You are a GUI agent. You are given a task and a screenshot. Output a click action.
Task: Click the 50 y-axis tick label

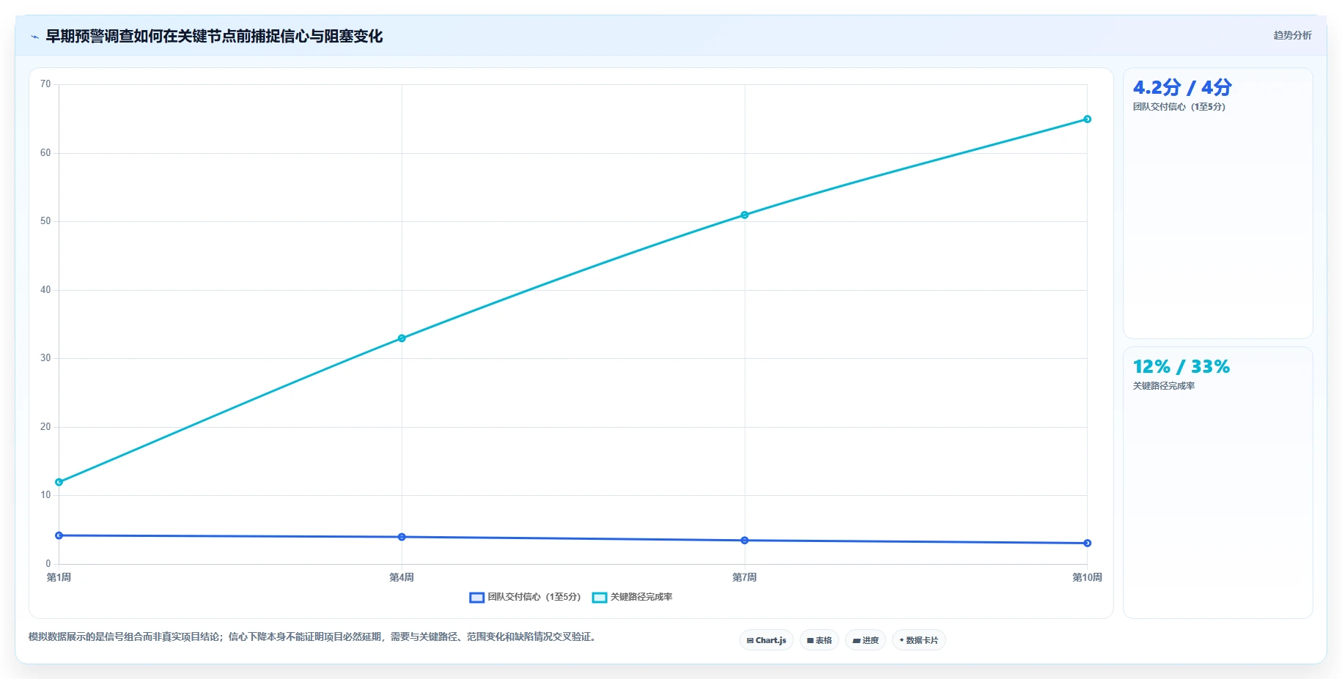(x=45, y=221)
